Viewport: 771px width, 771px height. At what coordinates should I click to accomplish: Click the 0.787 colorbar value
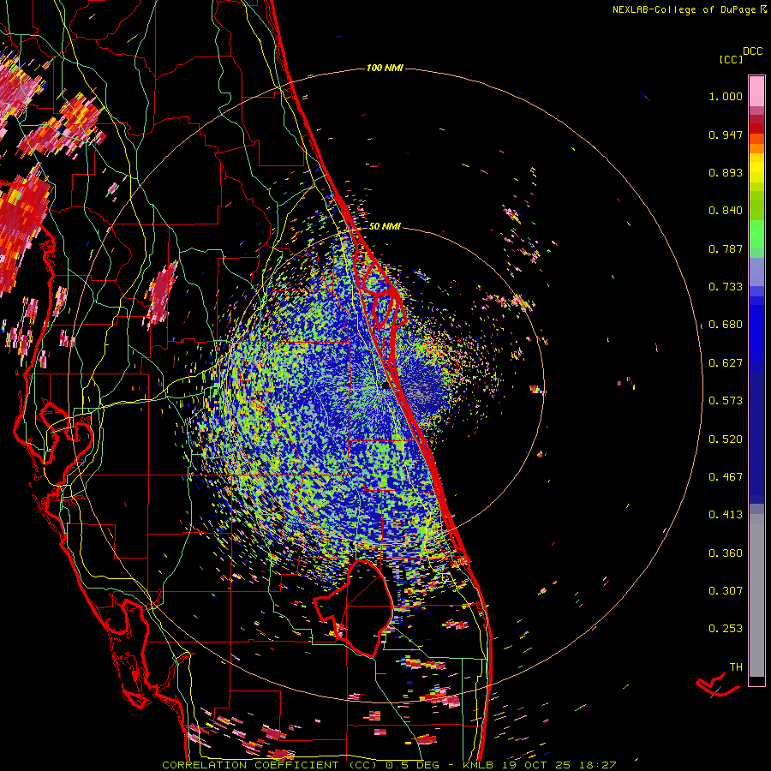[x=726, y=248]
